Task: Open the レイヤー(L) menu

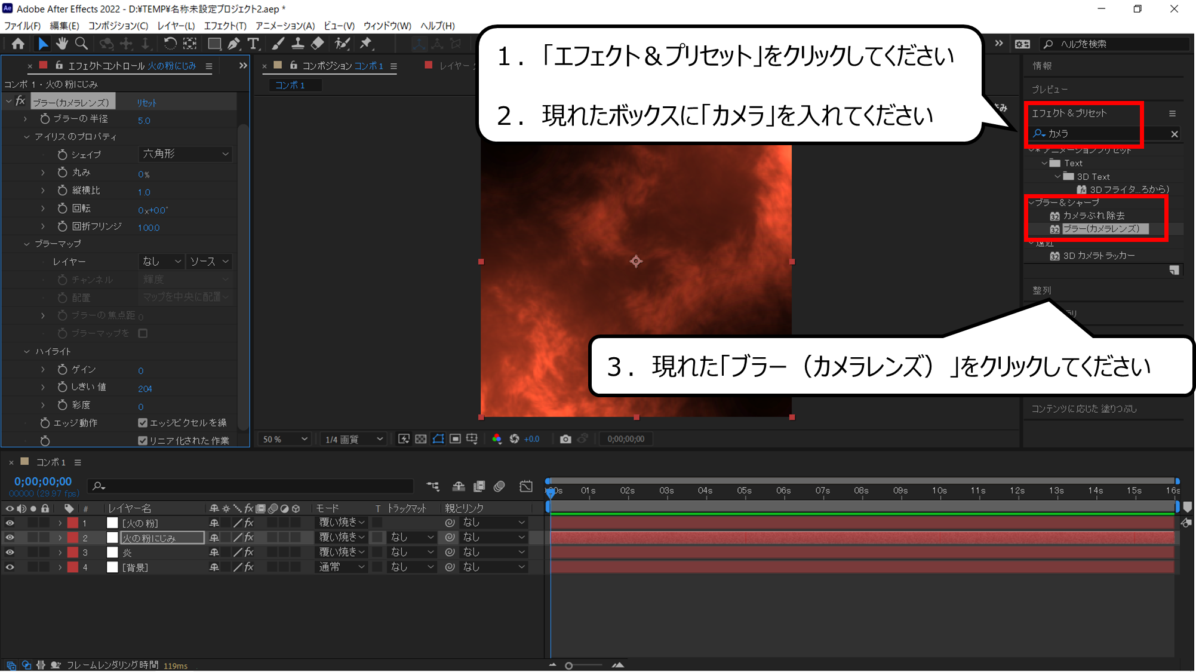Action: 176,26
